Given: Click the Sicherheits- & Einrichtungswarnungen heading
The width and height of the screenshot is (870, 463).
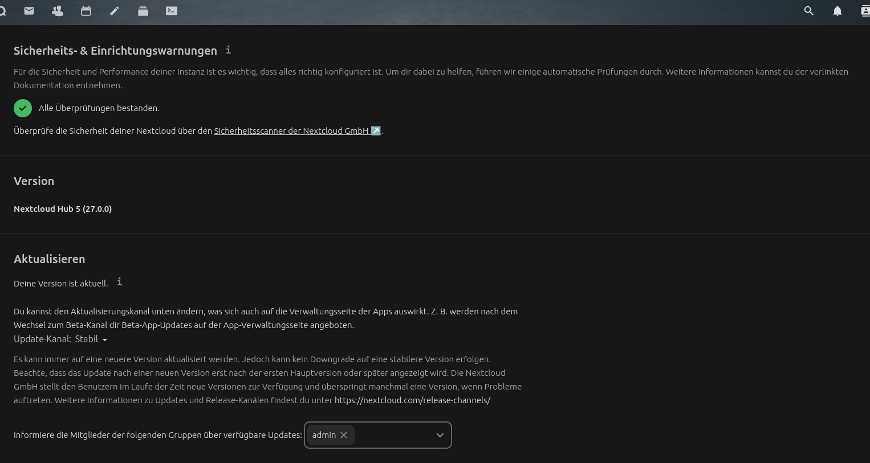Looking at the screenshot, I should point(115,51).
